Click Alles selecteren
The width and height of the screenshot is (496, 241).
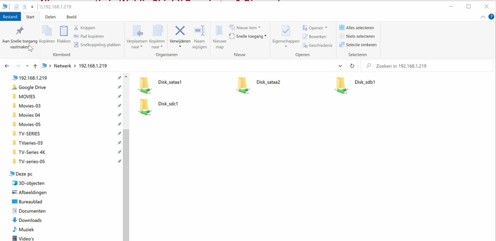[x=356, y=28]
